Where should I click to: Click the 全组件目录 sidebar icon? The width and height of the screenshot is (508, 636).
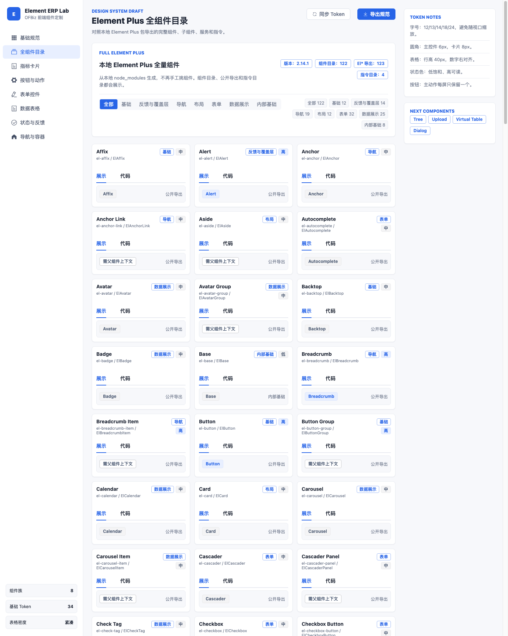tap(14, 52)
